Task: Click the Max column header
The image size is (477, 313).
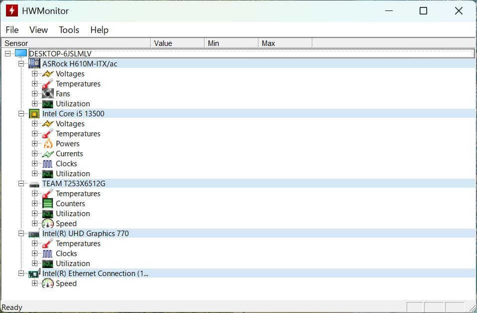Action: [x=285, y=43]
